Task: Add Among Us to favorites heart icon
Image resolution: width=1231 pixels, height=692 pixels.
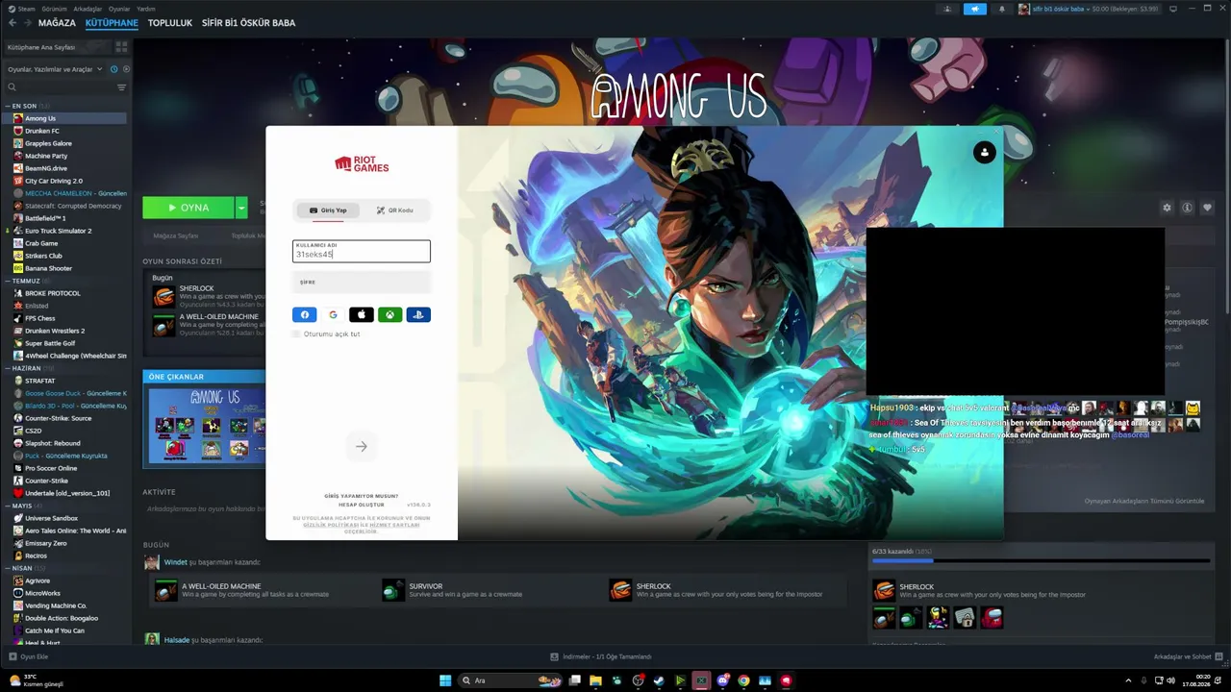Action: (1208, 208)
